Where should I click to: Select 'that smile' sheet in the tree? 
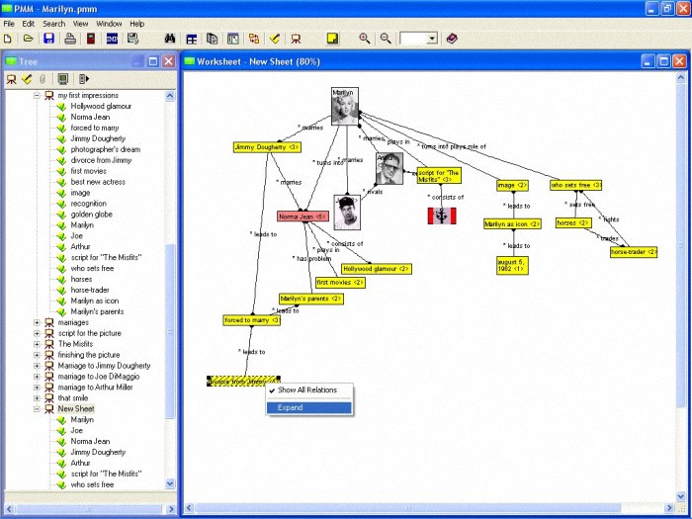tap(73, 398)
